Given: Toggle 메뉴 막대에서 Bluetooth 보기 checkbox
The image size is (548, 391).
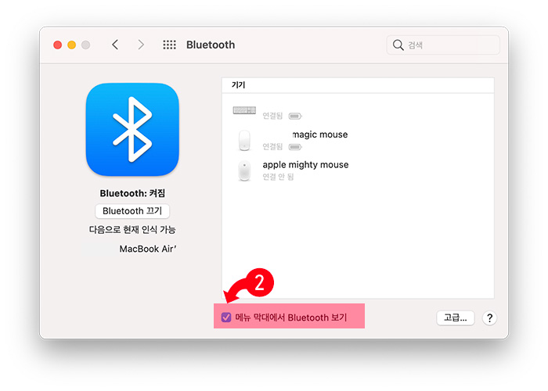Looking at the screenshot, I should (x=226, y=317).
